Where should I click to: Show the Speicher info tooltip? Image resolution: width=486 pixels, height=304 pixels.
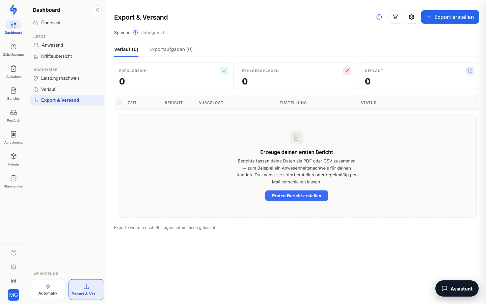136,32
